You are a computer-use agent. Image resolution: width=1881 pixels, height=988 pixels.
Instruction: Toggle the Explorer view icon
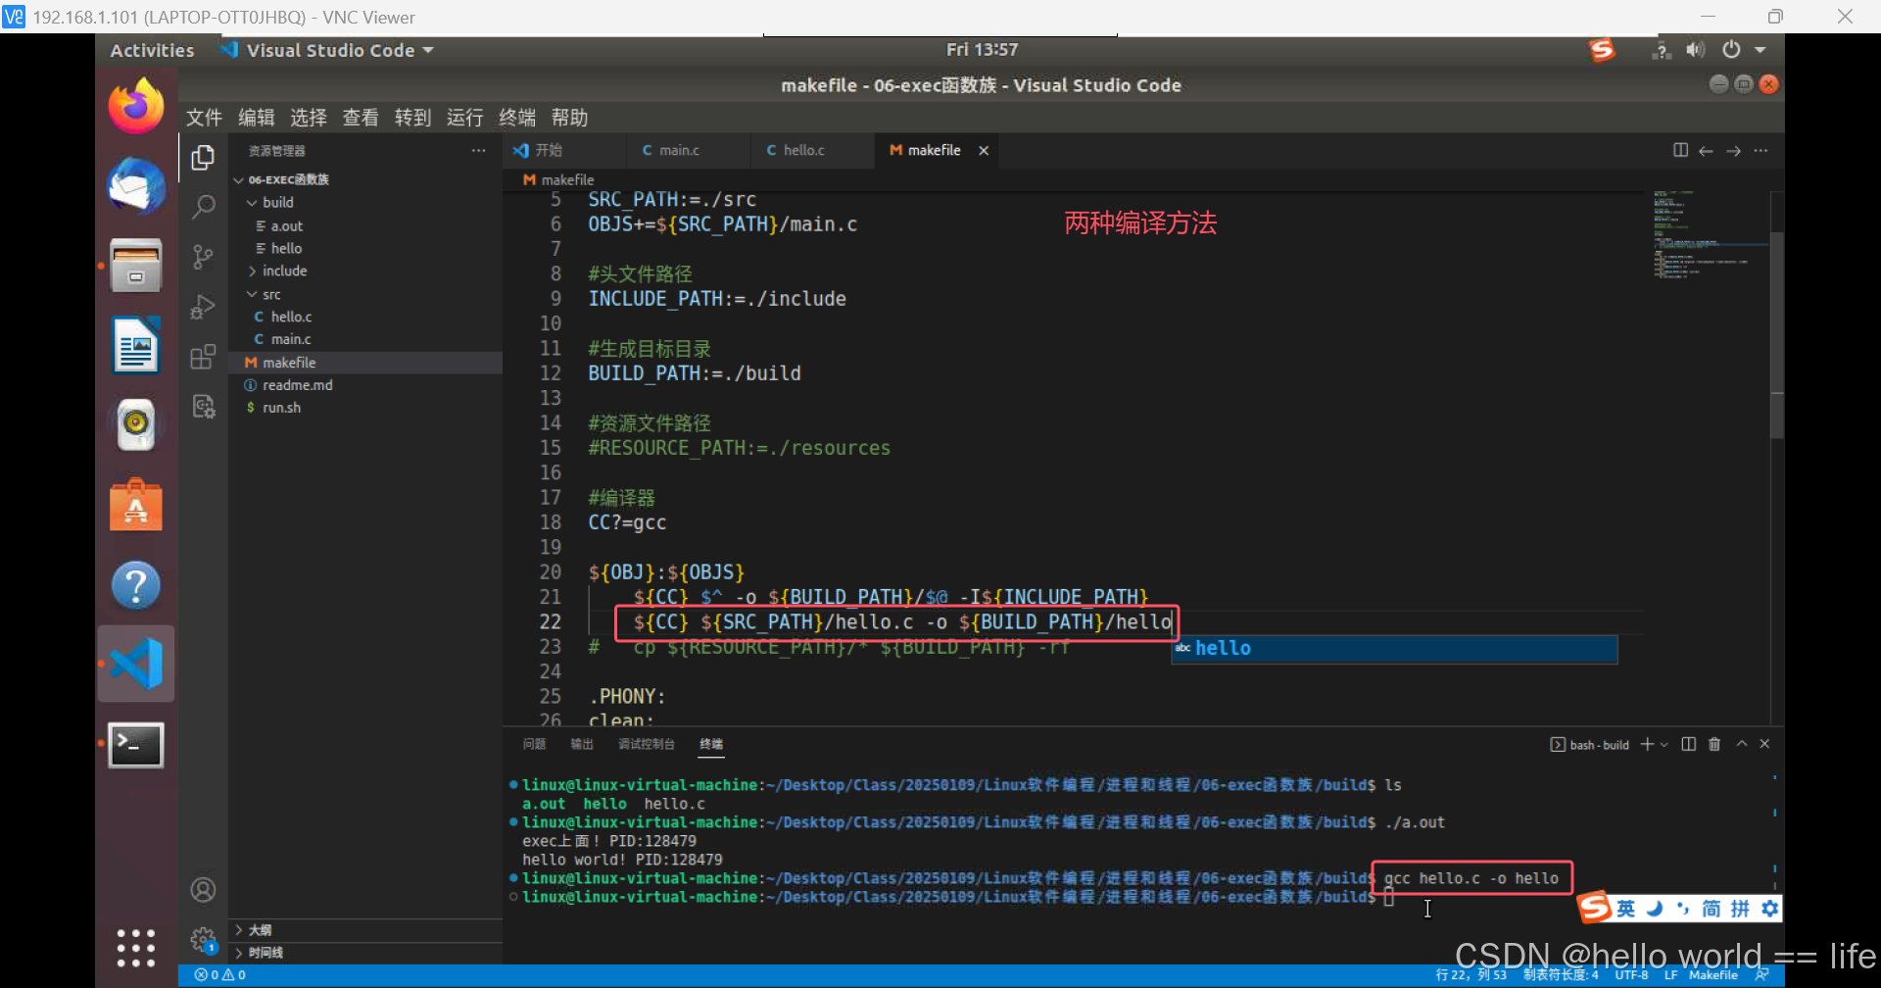(x=203, y=157)
